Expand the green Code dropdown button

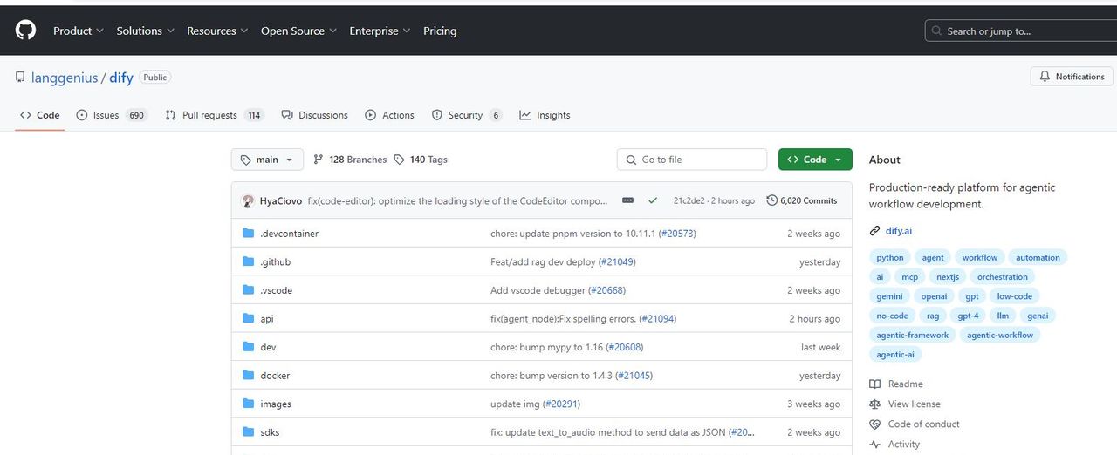(815, 160)
